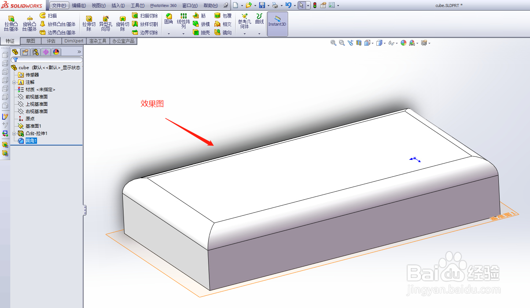Open the ConfigurationManager tab in left panel

coord(36,52)
